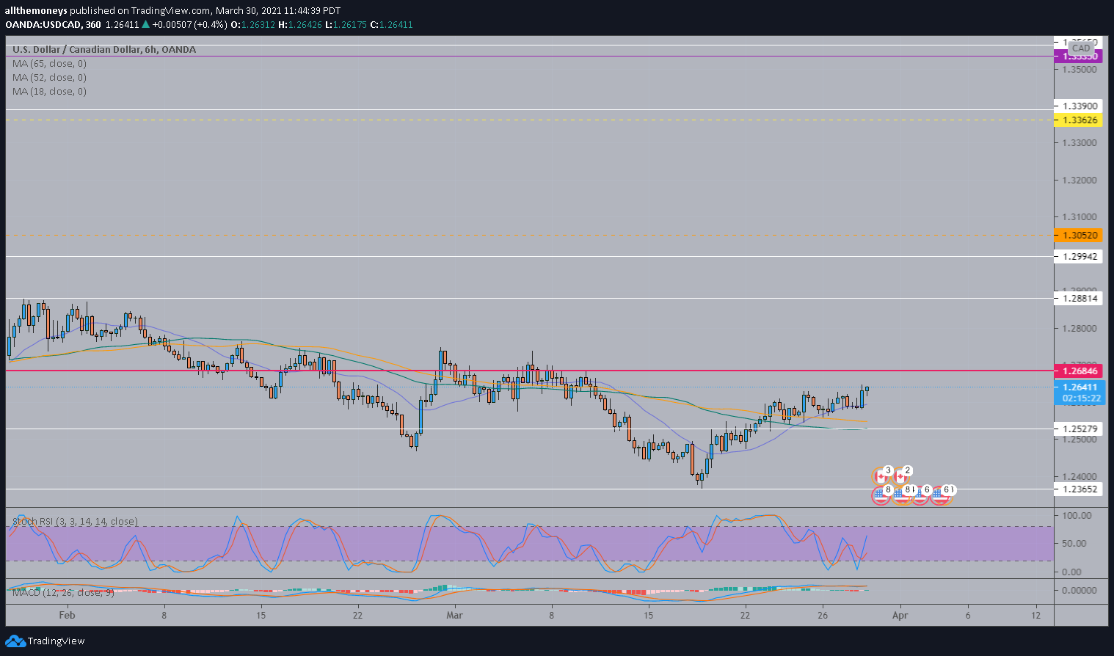Select the pink 1.26846 price line label

pyautogui.click(x=1080, y=371)
